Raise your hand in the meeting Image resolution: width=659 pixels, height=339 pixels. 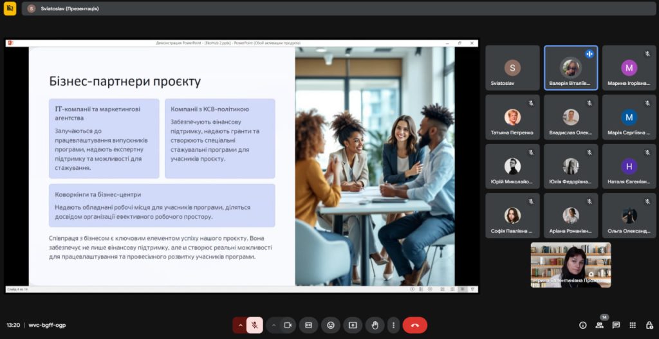375,325
